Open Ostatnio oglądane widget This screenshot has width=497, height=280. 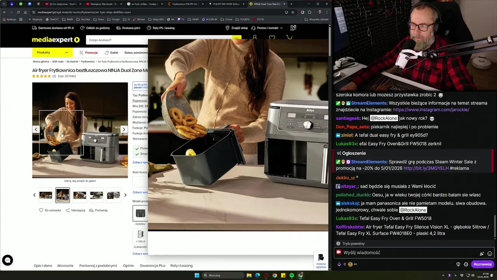coord(321,261)
